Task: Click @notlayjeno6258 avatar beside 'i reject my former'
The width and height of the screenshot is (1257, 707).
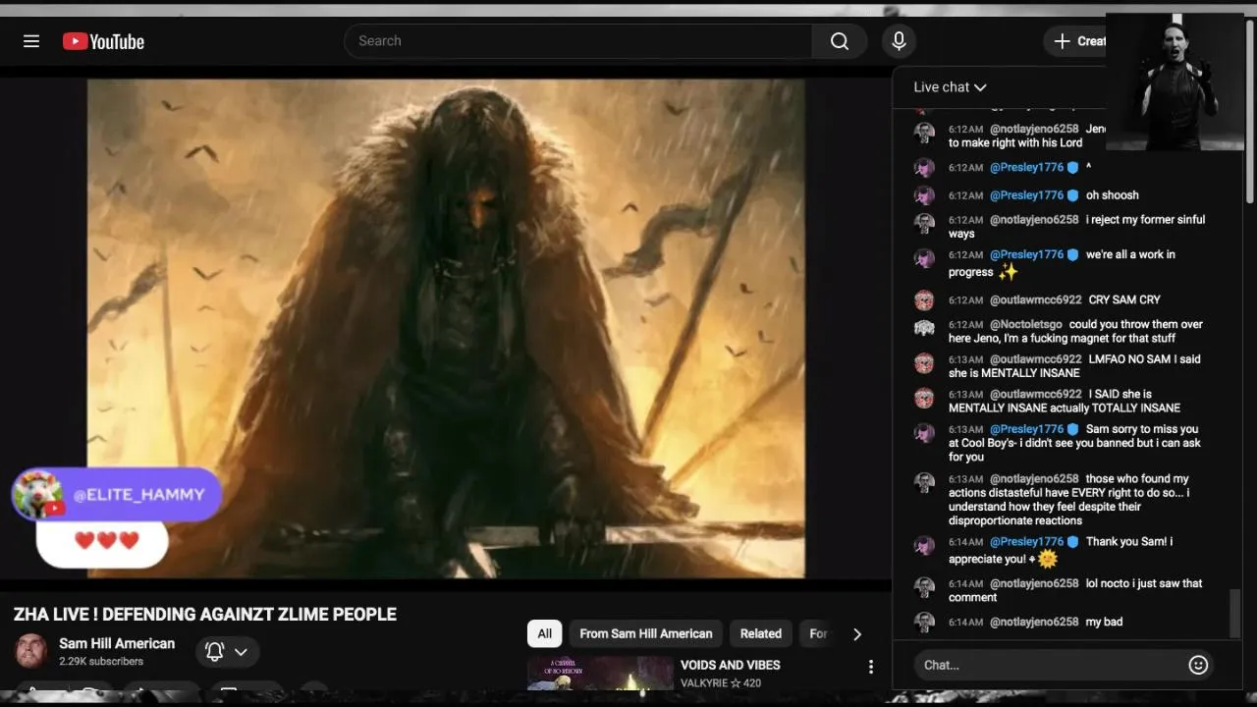Action: point(924,224)
